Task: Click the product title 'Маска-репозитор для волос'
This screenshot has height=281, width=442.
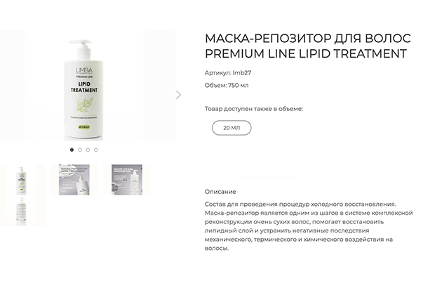Action: pos(308,39)
